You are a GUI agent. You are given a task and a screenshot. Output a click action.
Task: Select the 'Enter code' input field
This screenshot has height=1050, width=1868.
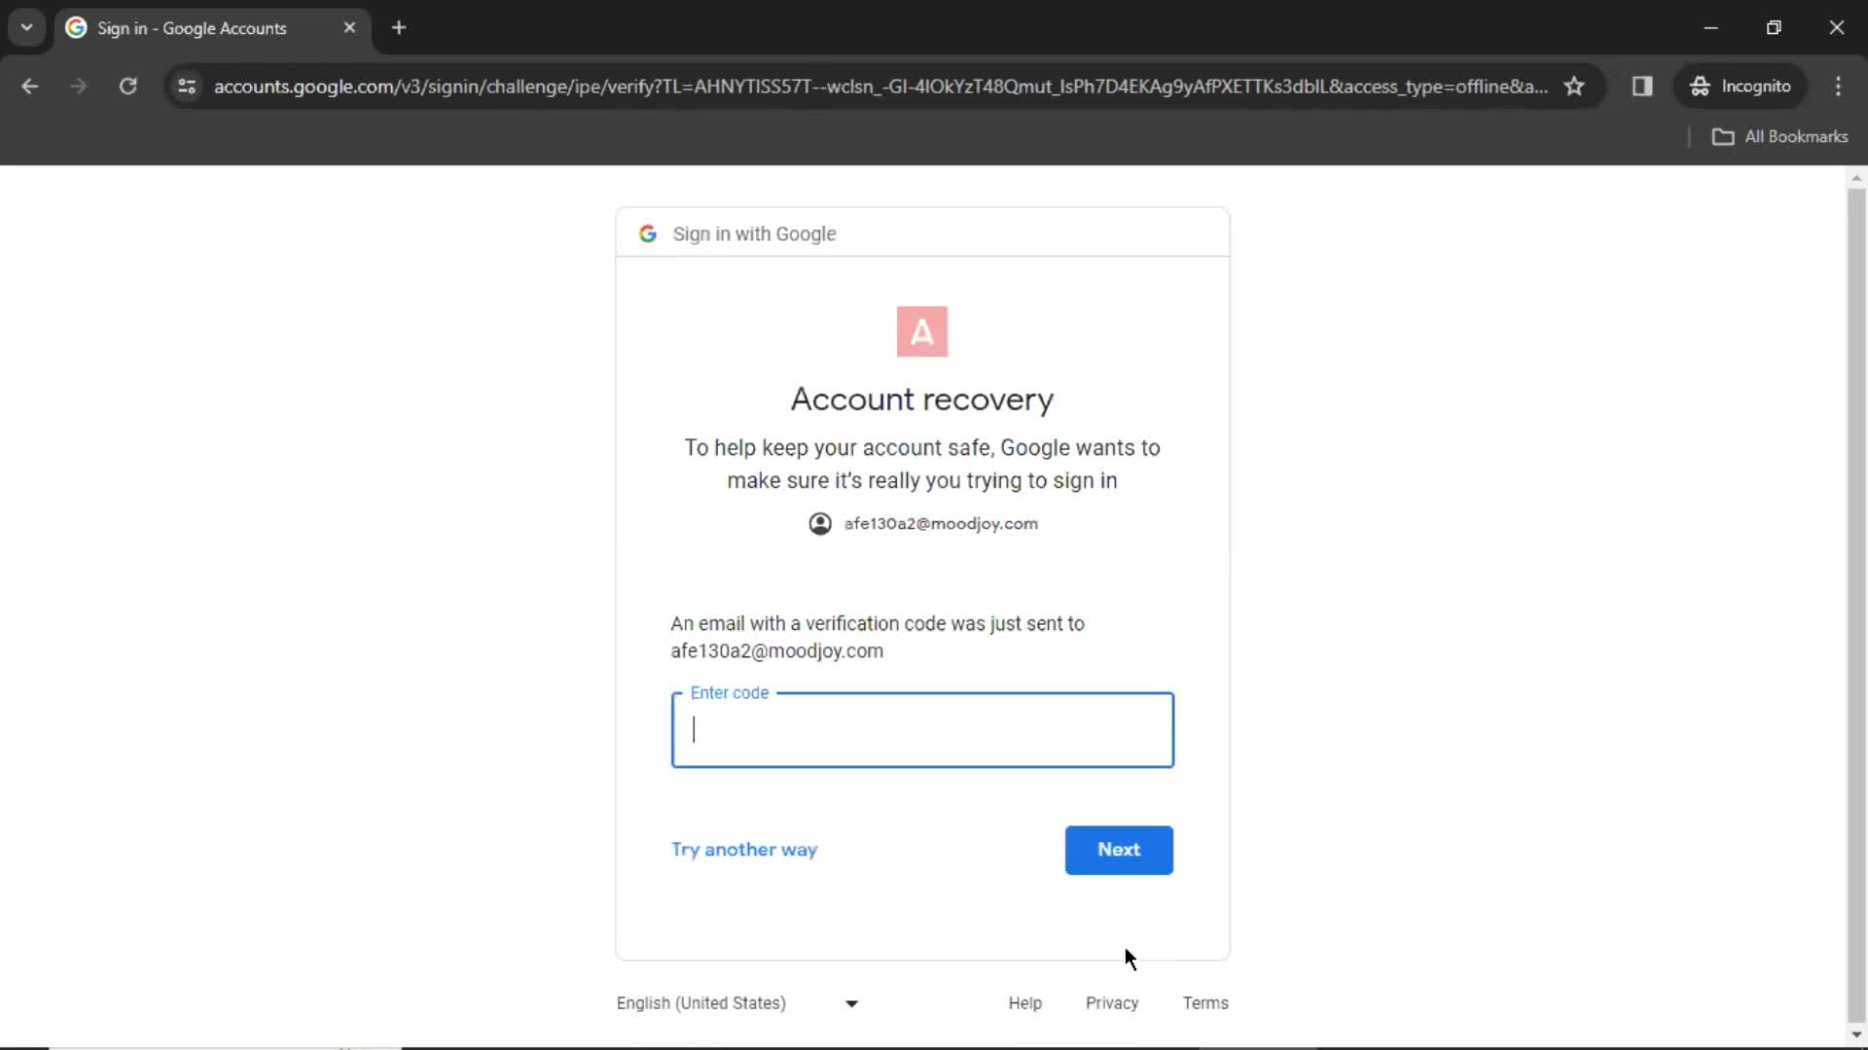(x=921, y=728)
